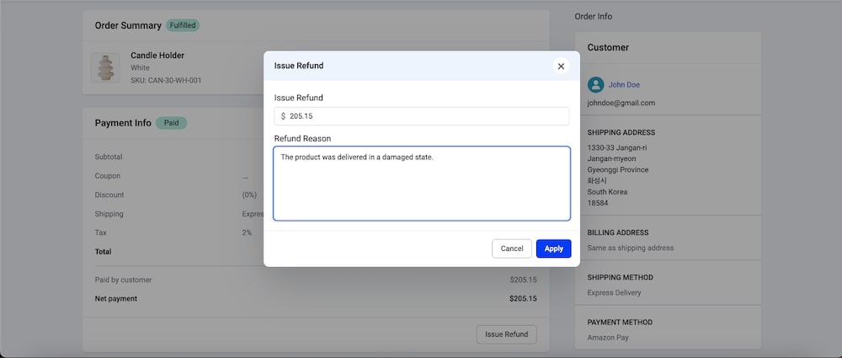Click the johndoe@gmail.com email address

(621, 103)
